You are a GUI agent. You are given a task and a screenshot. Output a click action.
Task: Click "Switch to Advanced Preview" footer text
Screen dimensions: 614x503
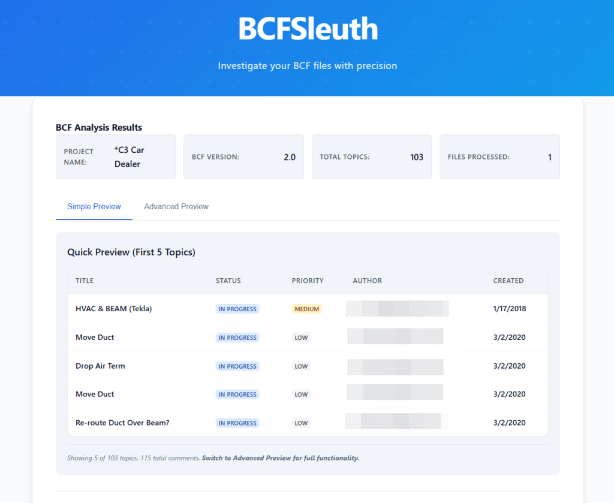[x=280, y=458]
